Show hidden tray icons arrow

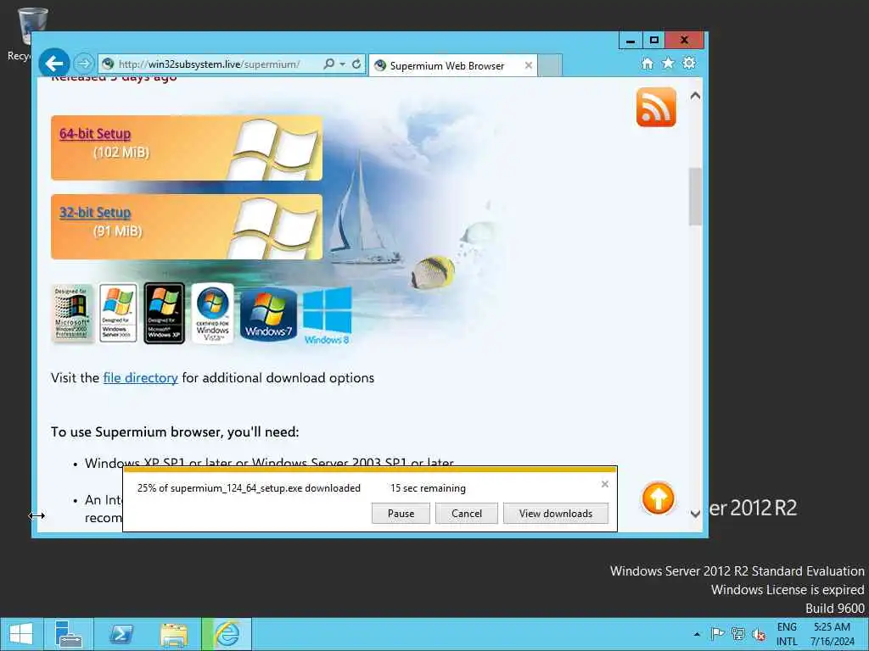pyautogui.click(x=697, y=634)
